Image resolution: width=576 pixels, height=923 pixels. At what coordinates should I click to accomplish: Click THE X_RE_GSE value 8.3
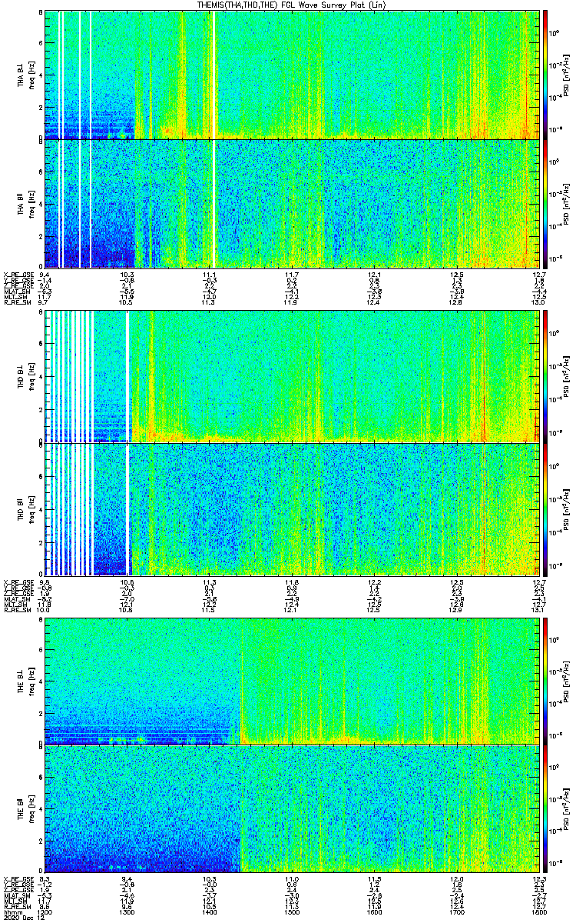tap(45, 878)
